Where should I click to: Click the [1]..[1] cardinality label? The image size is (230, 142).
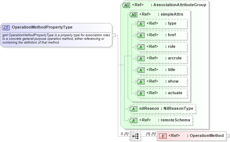point(151,134)
